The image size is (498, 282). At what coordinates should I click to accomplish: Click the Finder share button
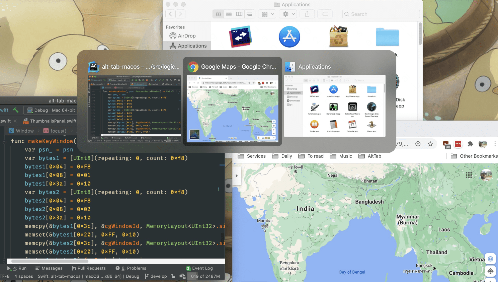307,14
